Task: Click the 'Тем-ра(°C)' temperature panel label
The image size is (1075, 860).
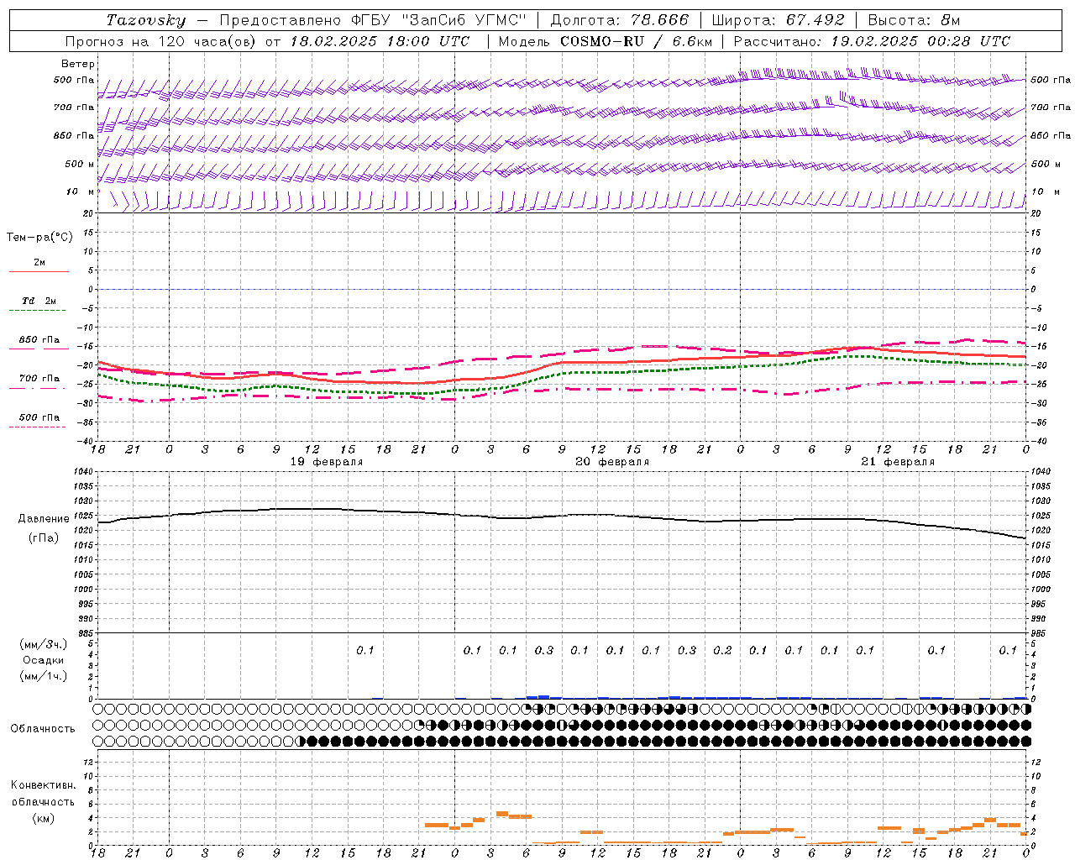Action: 39,238
